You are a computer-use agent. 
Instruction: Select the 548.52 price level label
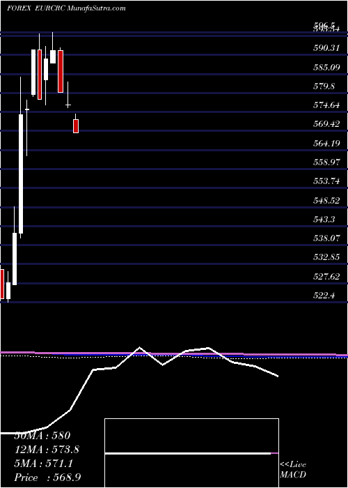[326, 201]
